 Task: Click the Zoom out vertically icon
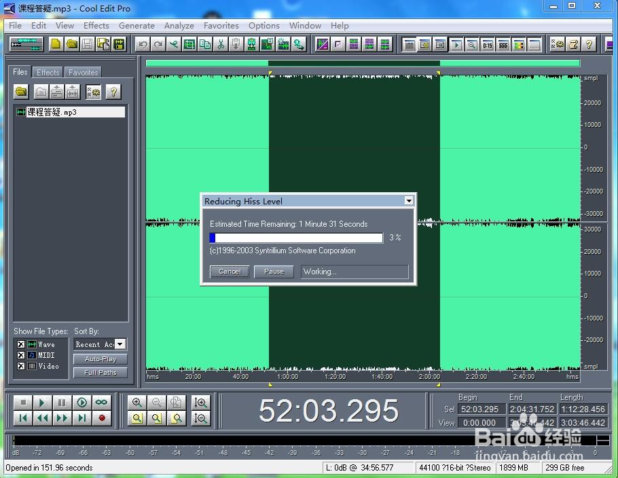pos(200,418)
